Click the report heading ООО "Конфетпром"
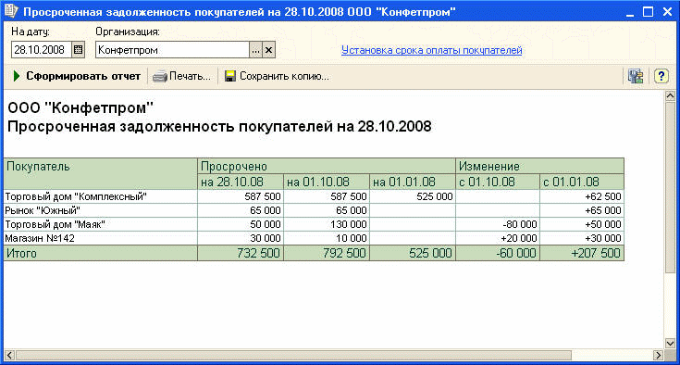 coord(80,107)
